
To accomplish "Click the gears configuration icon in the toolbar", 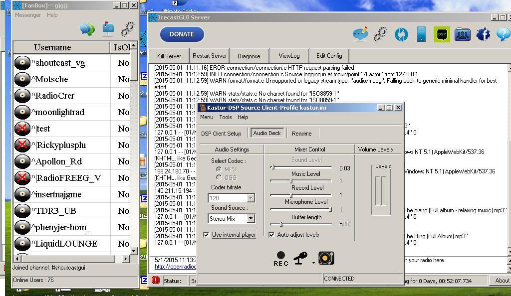I will point(380,35).
